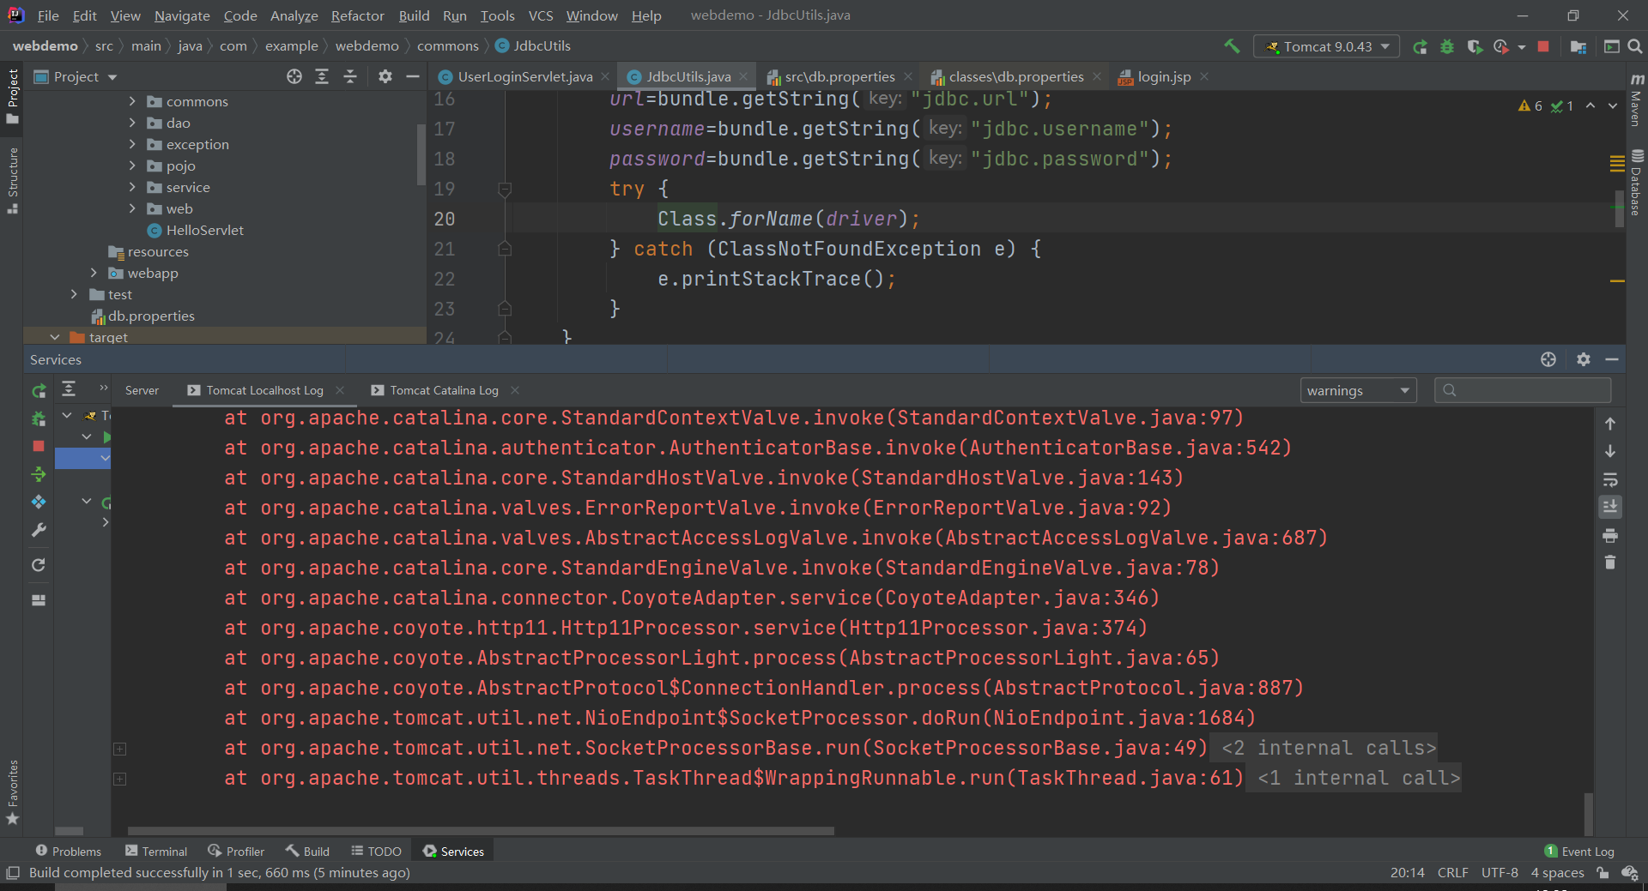Expand all in the Project panel
This screenshot has height=891, width=1648.
(x=322, y=76)
